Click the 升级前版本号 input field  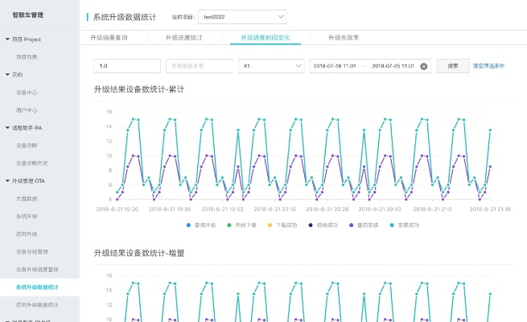[199, 66]
